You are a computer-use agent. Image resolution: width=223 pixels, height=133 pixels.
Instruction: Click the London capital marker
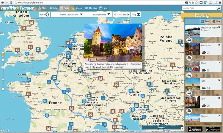pyautogui.click(x=38, y=50)
